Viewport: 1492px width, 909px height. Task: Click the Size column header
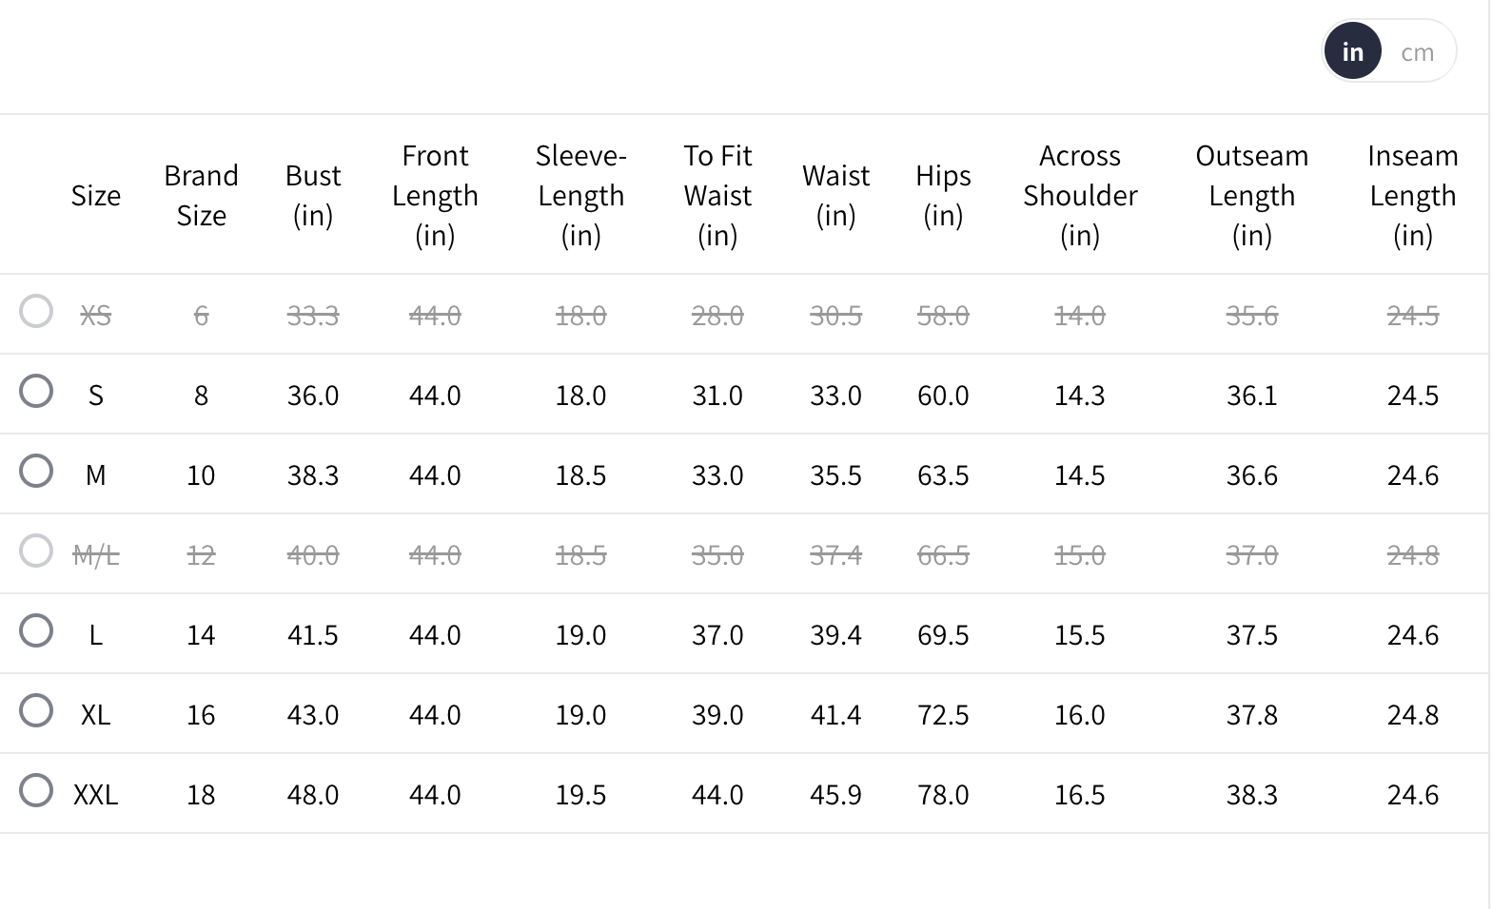pos(96,196)
